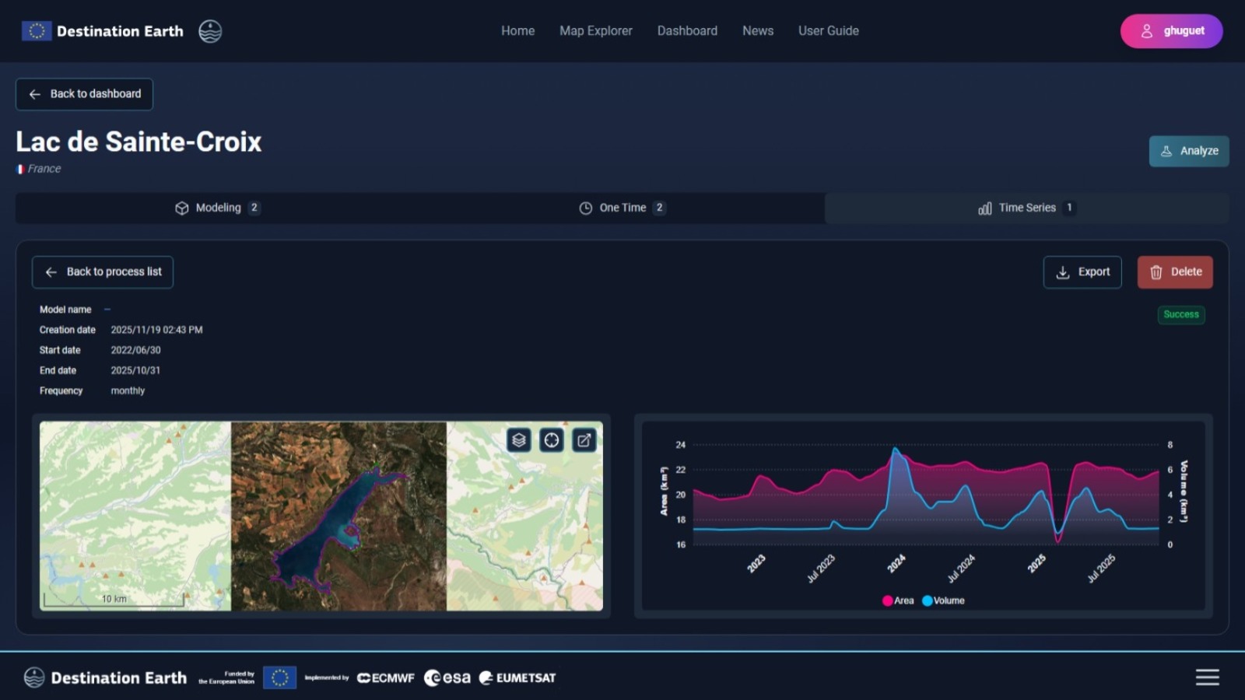Go to User Guide in navigation
This screenshot has width=1245, height=700.
(828, 31)
